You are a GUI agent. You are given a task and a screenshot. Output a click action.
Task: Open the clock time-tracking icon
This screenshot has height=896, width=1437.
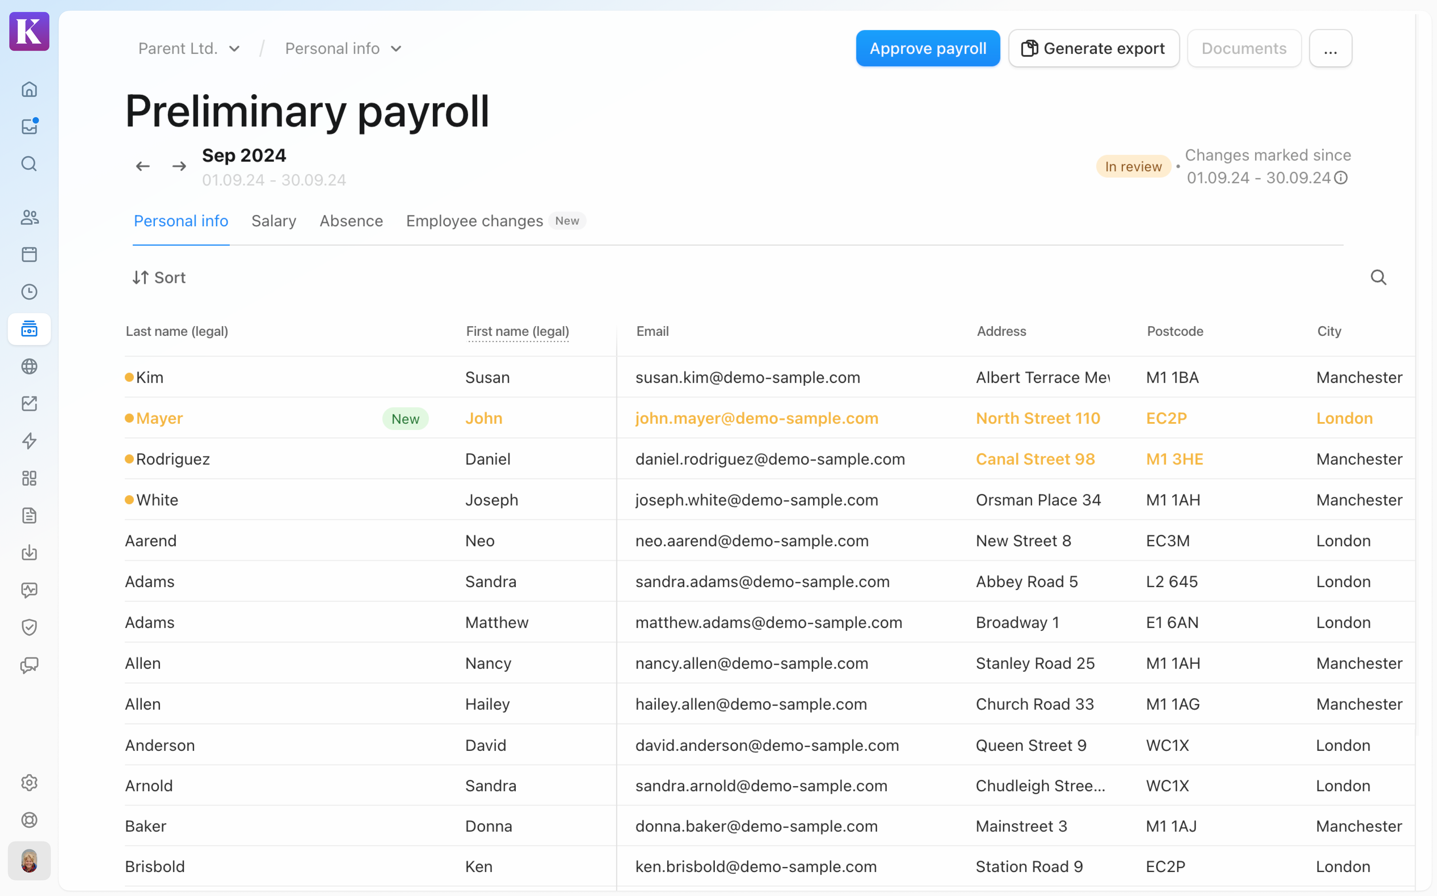[29, 292]
